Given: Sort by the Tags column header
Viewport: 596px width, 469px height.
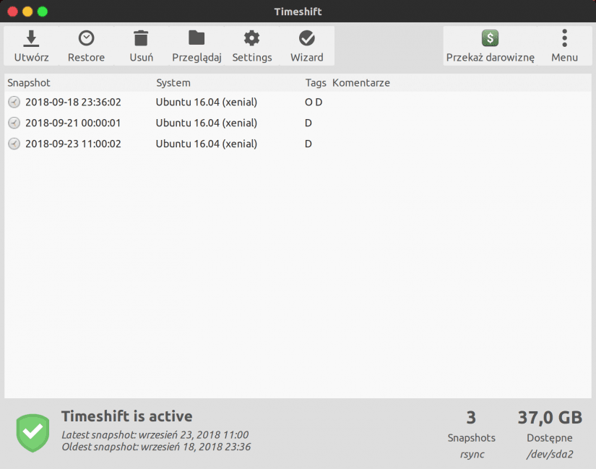Looking at the screenshot, I should [316, 83].
